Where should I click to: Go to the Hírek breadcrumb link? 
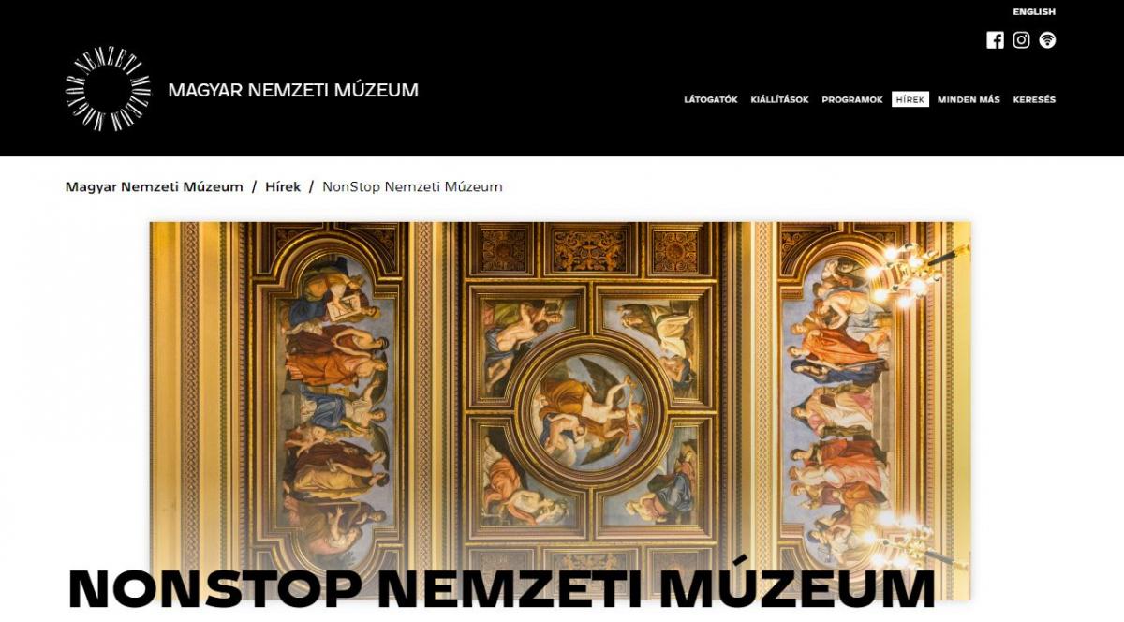coord(283,186)
